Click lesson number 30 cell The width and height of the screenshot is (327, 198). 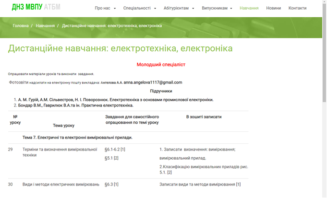pos(11,185)
